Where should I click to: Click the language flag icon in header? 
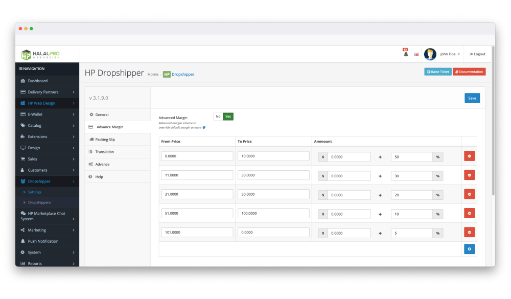(x=416, y=54)
